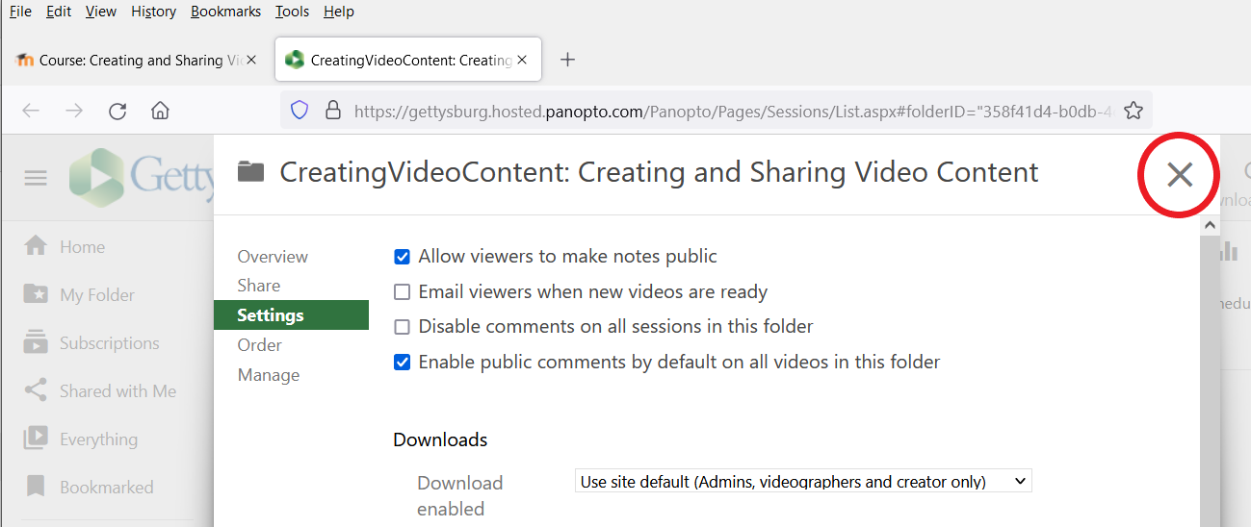Open the Bookmarks menu

(225, 12)
